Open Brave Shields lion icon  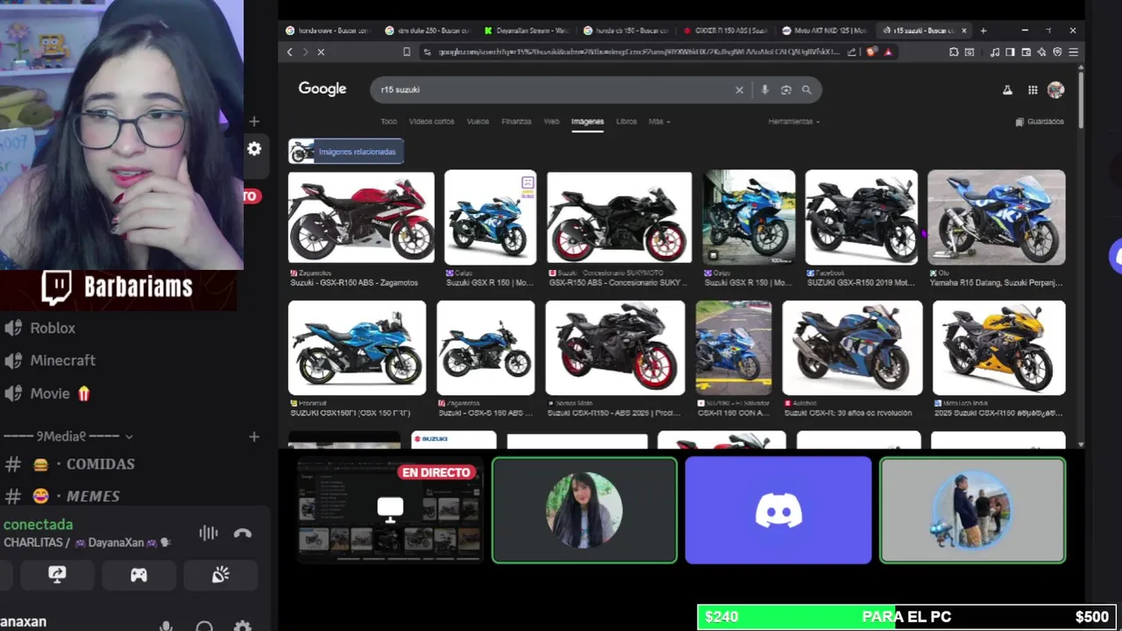pos(871,53)
